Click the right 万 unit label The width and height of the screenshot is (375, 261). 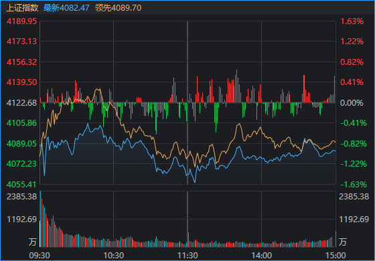point(342,242)
